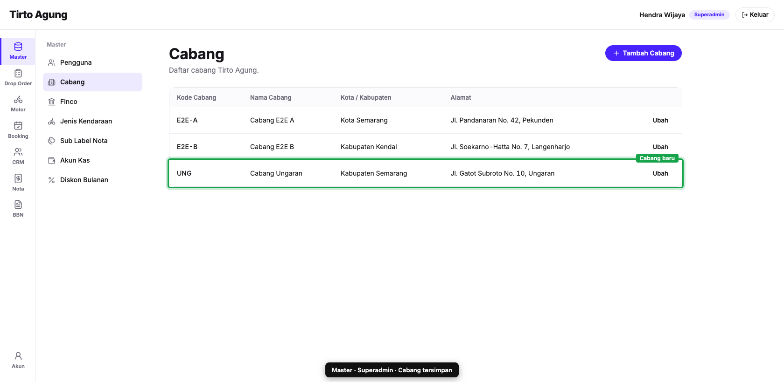Click the Jl. Gatot Subroto No. 10 address

coord(503,173)
